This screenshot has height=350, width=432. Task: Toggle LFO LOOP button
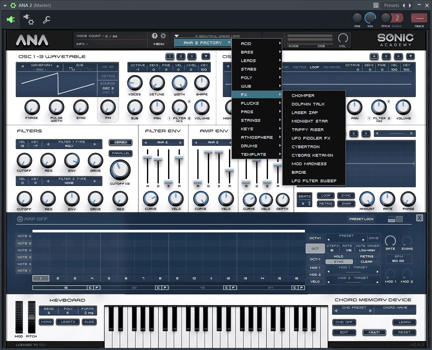(326, 195)
